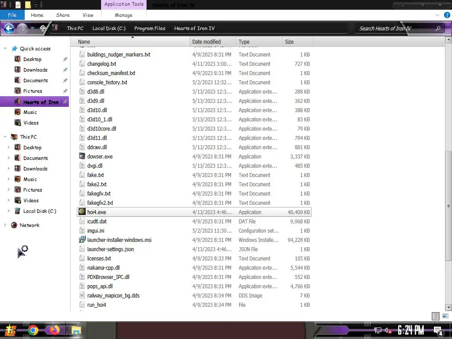
Task: Expand the Network tree node
Action: pos(5,225)
